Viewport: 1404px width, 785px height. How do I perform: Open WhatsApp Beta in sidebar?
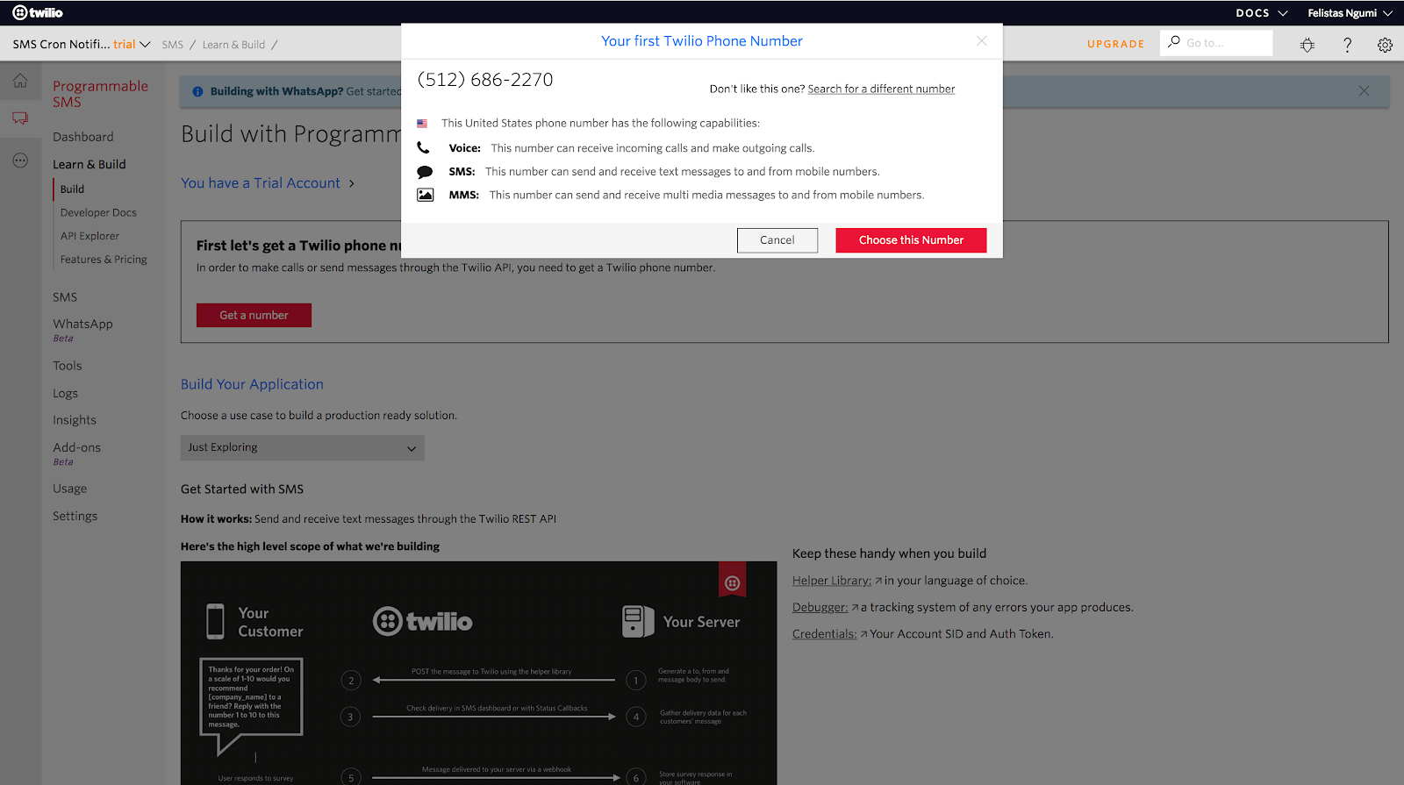tap(82, 330)
